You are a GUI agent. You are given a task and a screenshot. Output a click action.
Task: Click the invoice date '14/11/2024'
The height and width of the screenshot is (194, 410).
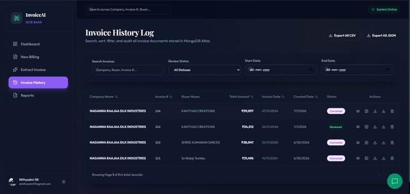(x=270, y=158)
